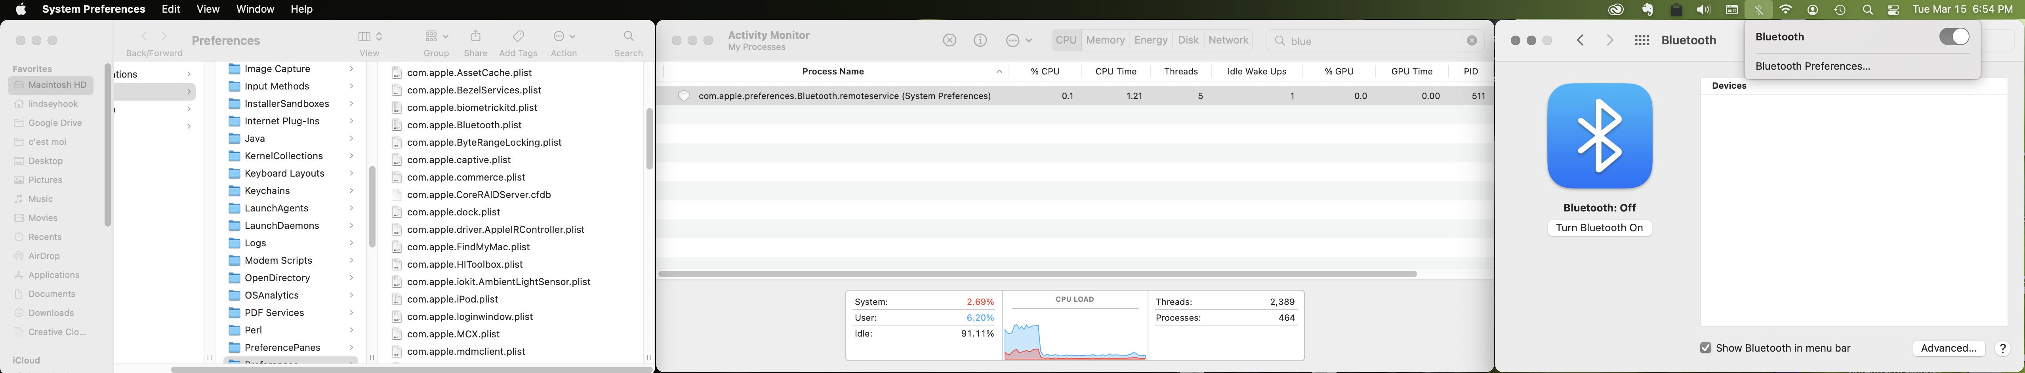Click the inspect process info icon
The width and height of the screenshot is (2025, 373).
point(980,40)
